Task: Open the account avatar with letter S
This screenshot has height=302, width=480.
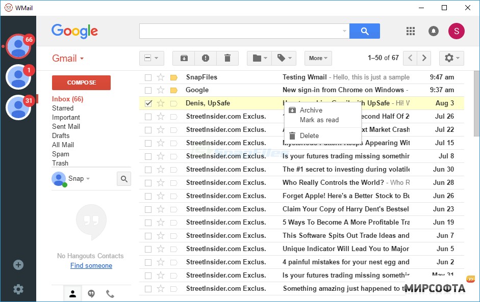Action: click(457, 31)
